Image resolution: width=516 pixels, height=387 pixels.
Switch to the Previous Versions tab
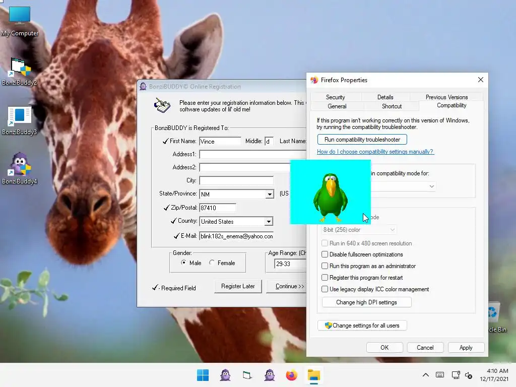(446, 97)
